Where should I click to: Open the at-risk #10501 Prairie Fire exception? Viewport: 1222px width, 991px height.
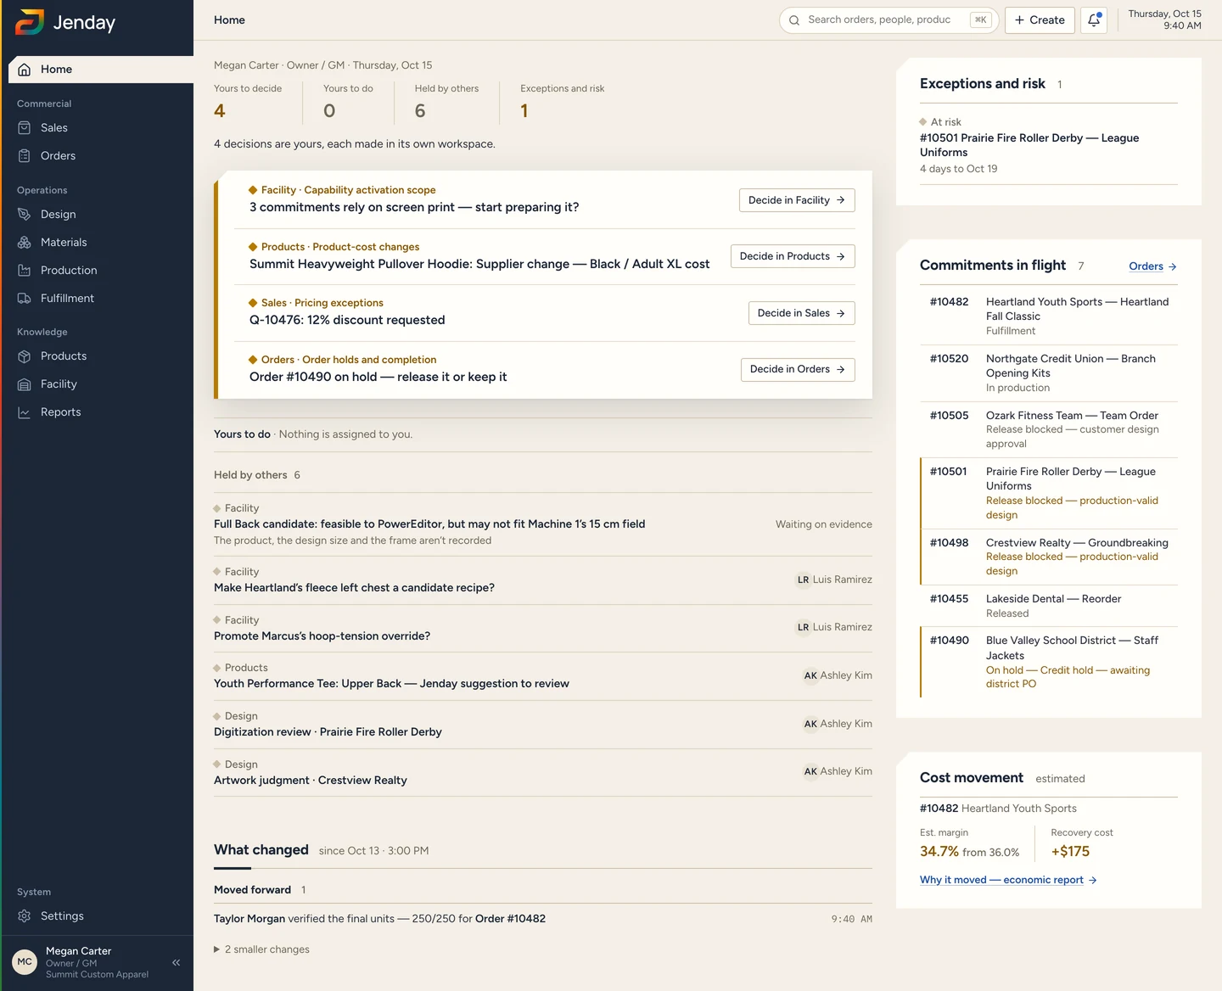coord(1049,145)
